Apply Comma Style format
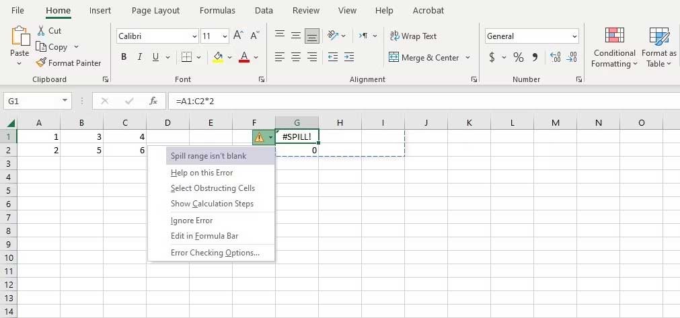This screenshot has height=318, width=680. (x=535, y=57)
